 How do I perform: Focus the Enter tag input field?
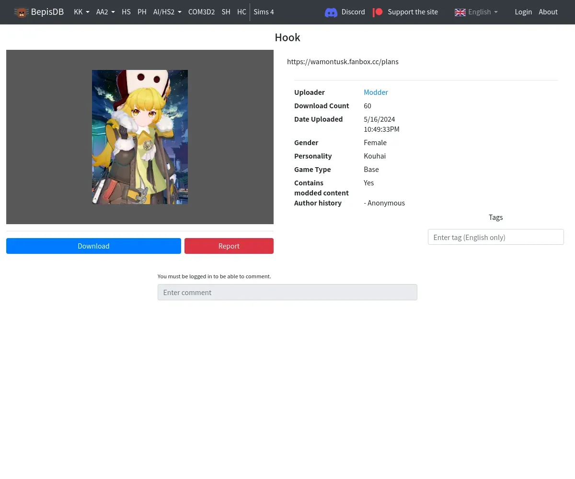pos(496,237)
